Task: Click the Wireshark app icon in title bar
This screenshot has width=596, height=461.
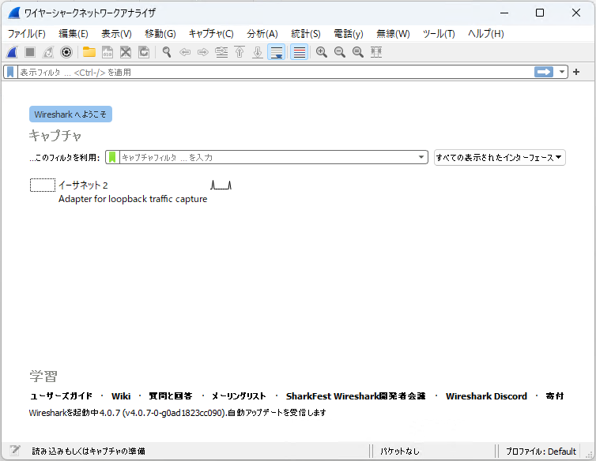Action: click(13, 13)
